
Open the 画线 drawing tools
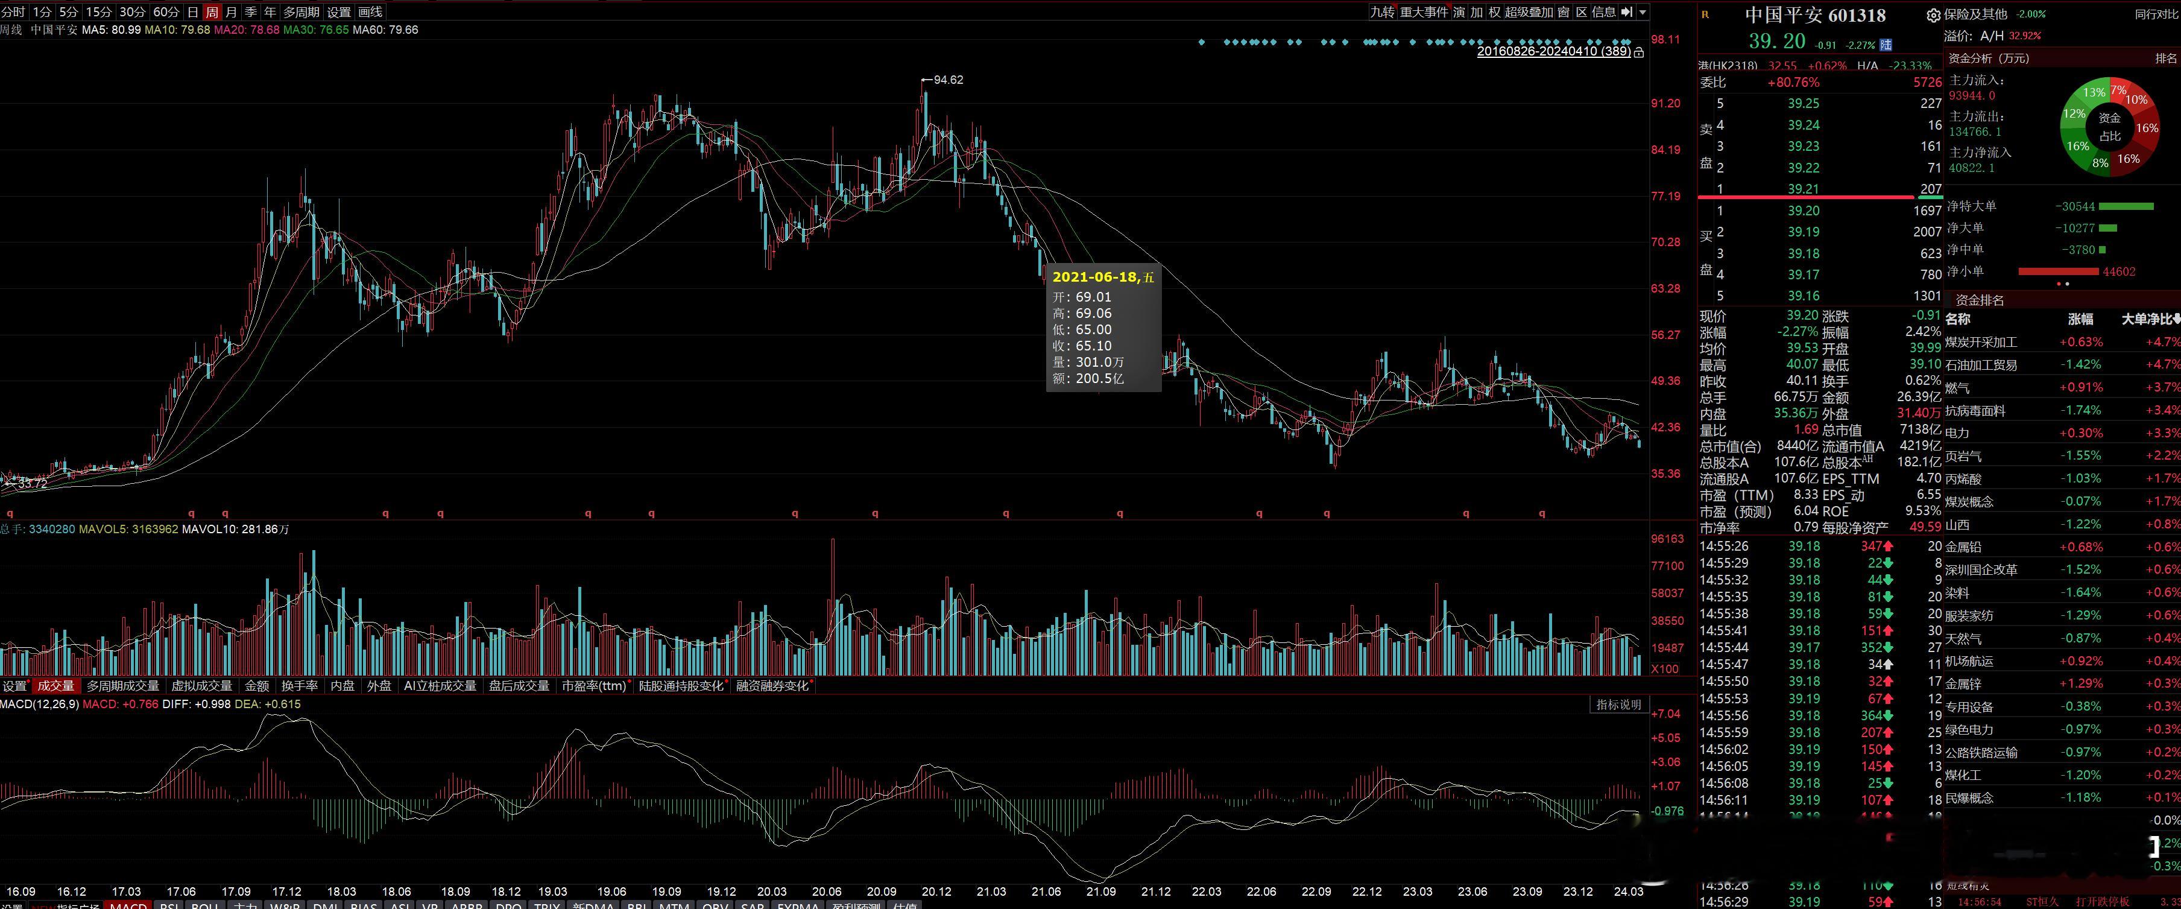[370, 12]
